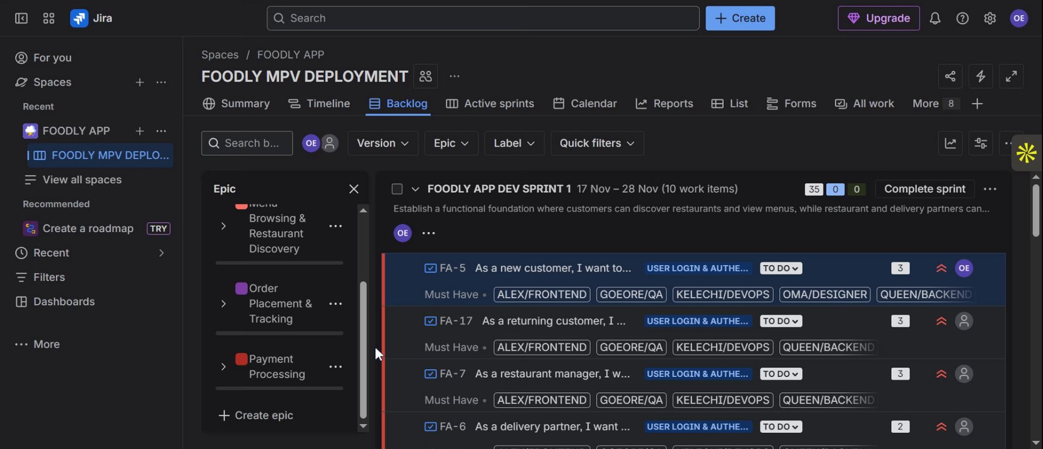The width and height of the screenshot is (1043, 449).
Task: Open more actions next to board title
Action: [455, 76]
